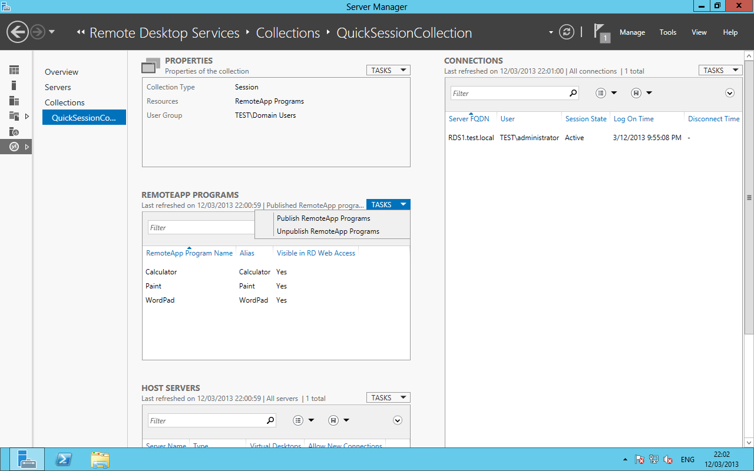
Task: Sort by Server FQDN column
Action: (469, 119)
